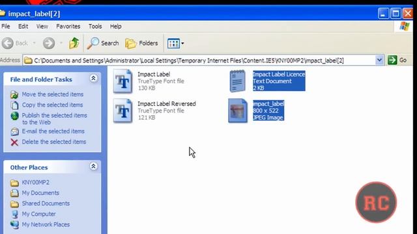Open the Forward history dropdown arrow
417x234 pixels.
click(x=61, y=43)
